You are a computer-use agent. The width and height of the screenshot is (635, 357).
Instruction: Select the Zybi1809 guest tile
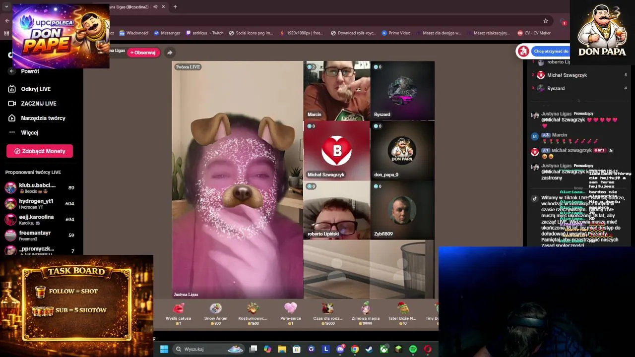(x=402, y=210)
